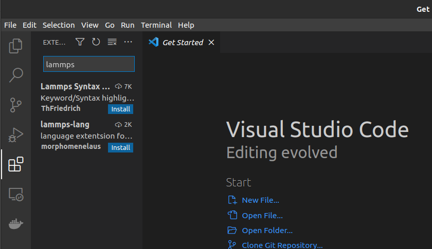The width and height of the screenshot is (432, 249).
Task: Install the Lammps Syntax extension by ThFriedrich
Action: (x=121, y=109)
